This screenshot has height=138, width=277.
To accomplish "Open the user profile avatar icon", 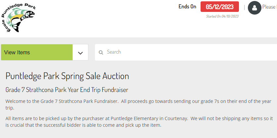I will [x=254, y=8].
